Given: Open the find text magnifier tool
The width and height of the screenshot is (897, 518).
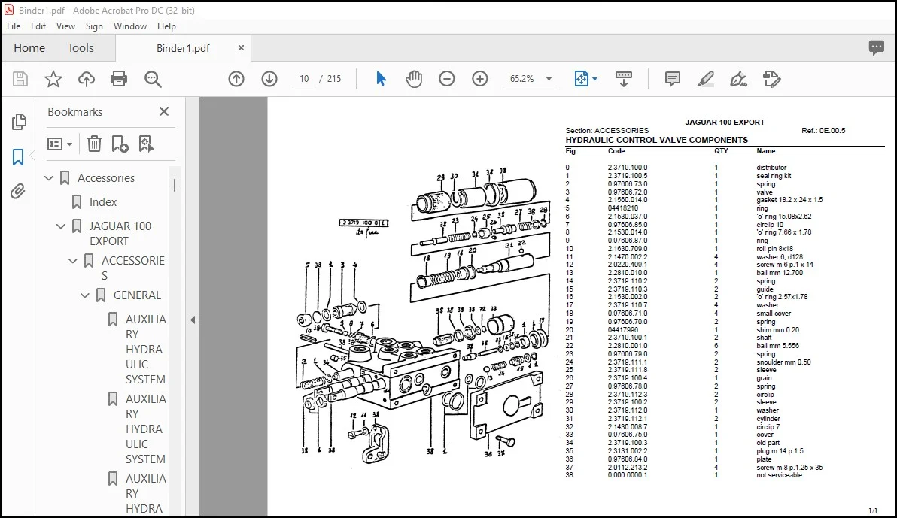Looking at the screenshot, I should point(153,79).
